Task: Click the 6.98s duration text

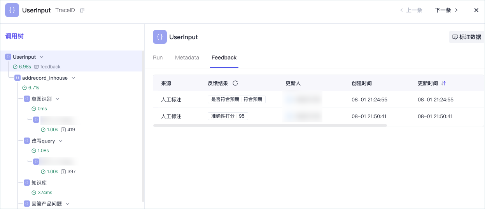Action: click(25, 67)
